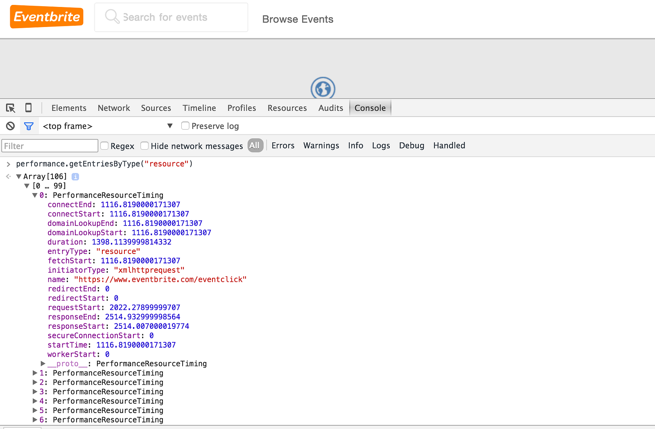655x429 pixels.
Task: Expand entry 4 PerformanceResourceTiming
Action: [35, 401]
